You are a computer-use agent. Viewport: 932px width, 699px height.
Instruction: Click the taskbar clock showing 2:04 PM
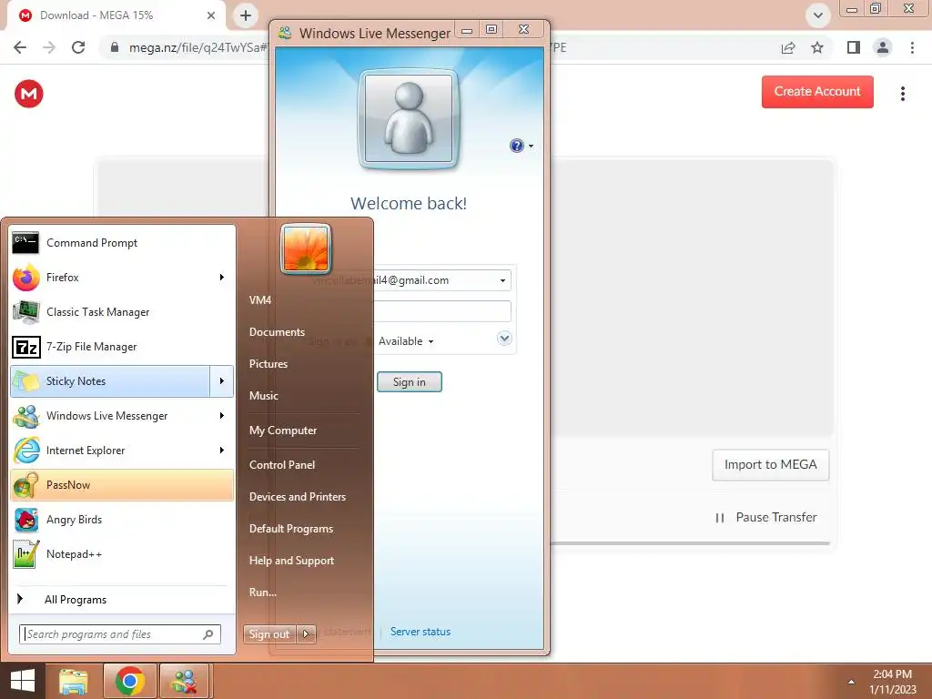pyautogui.click(x=892, y=682)
